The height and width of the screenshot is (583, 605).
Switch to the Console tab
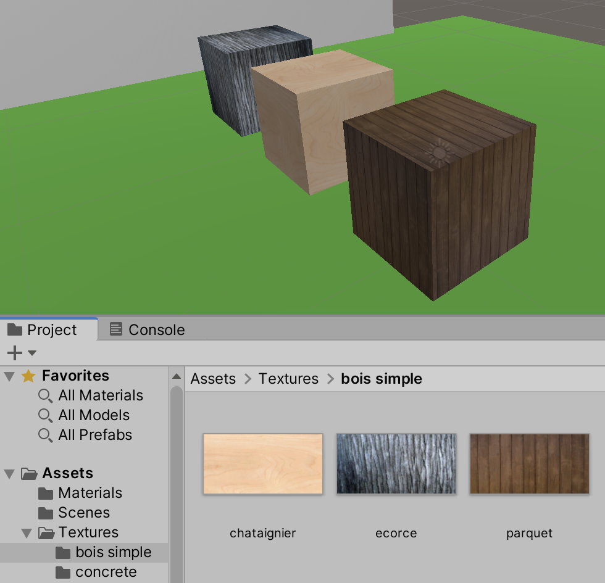pos(147,330)
